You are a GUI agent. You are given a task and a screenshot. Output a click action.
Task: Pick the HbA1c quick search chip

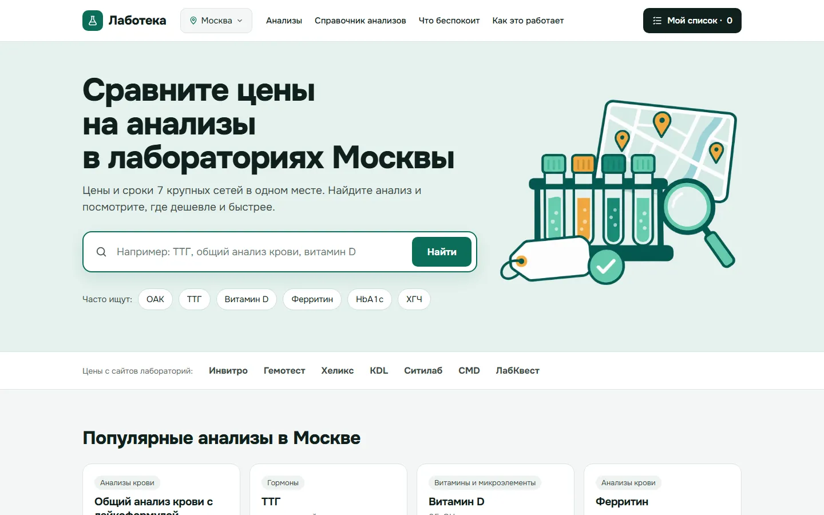(370, 299)
